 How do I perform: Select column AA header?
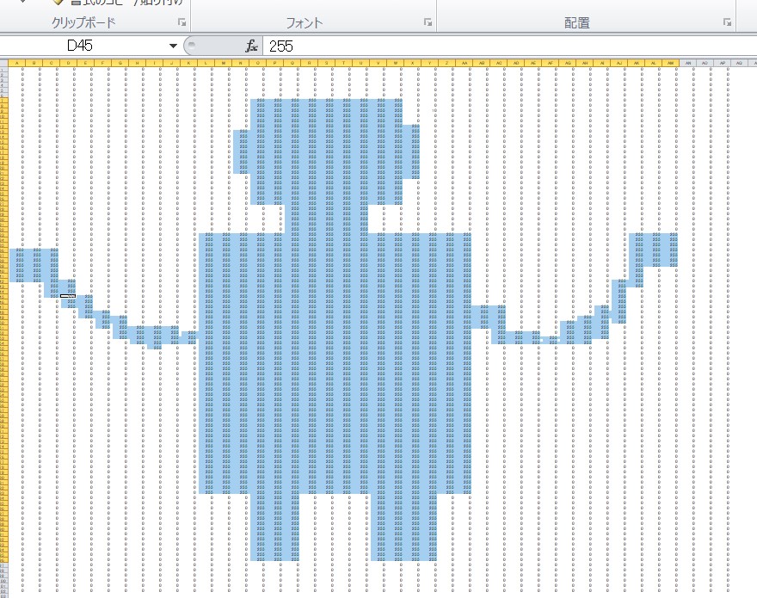(464, 63)
